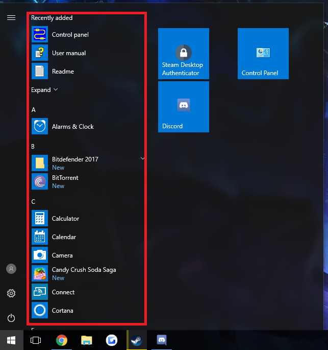Open the recently added Control panel icon
328x350 pixels.
coord(40,34)
